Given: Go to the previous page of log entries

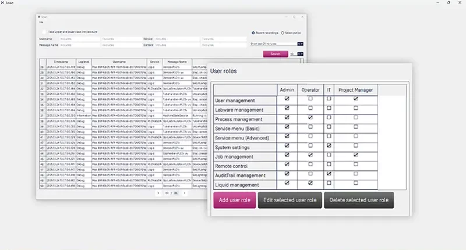Looking at the screenshot, I should point(158,192).
